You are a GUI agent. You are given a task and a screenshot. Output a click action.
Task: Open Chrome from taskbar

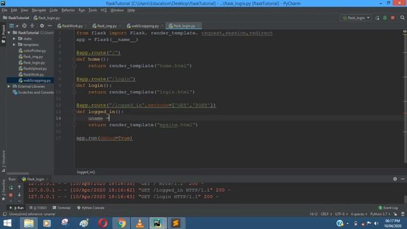(x=121, y=223)
